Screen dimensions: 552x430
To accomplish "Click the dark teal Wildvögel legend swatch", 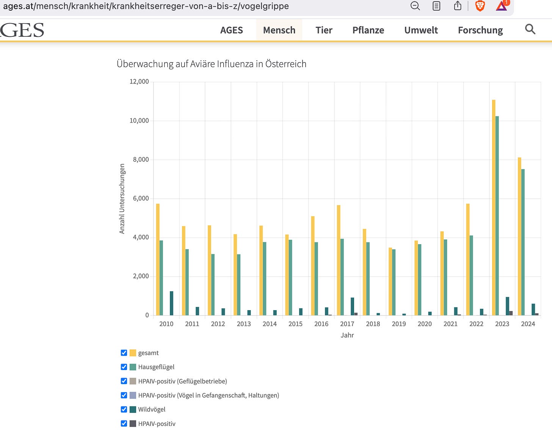I will tap(133, 409).
